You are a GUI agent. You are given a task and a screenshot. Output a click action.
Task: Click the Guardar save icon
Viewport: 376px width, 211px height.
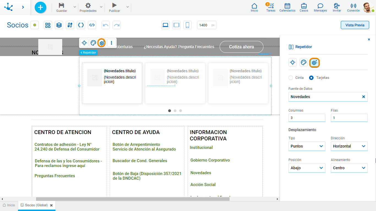(62, 5)
